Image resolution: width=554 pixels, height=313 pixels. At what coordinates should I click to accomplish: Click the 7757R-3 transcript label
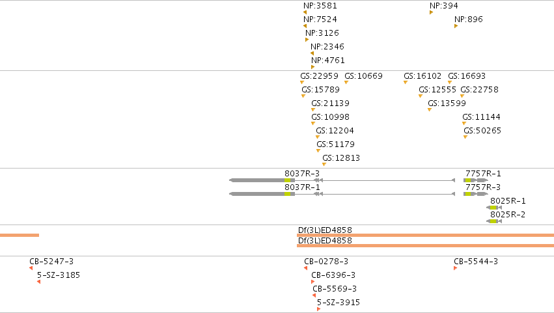tap(483, 187)
